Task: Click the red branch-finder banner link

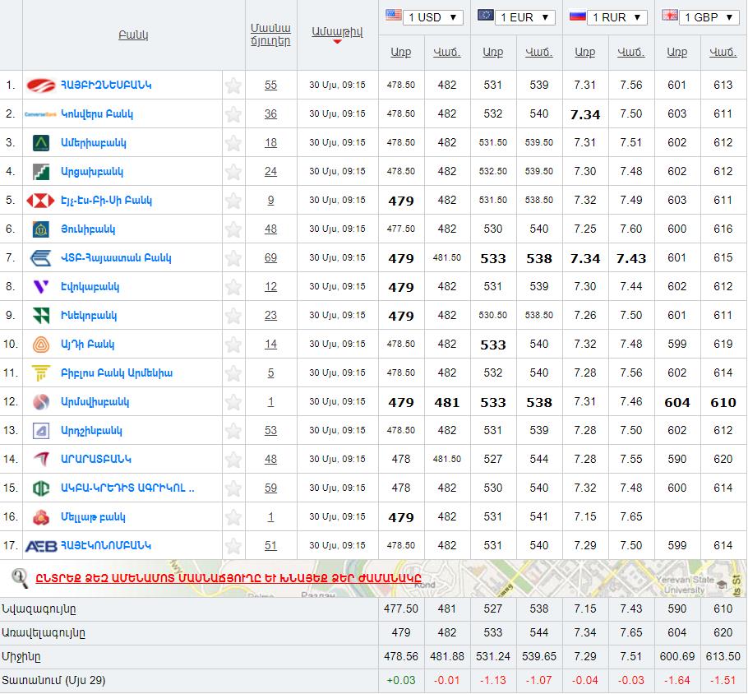Action: [228, 577]
